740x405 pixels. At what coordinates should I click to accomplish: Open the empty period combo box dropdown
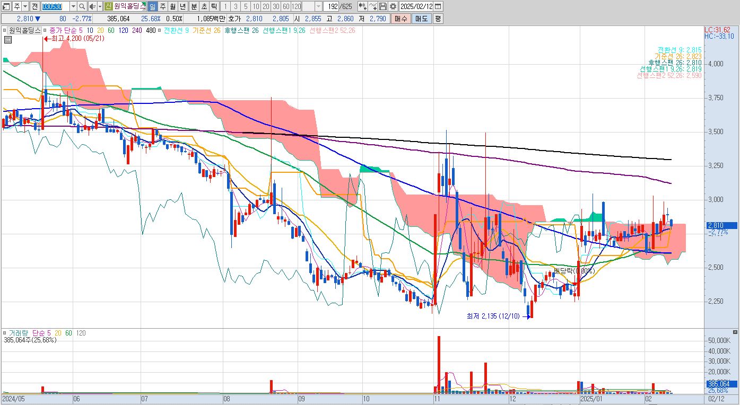click(x=318, y=6)
